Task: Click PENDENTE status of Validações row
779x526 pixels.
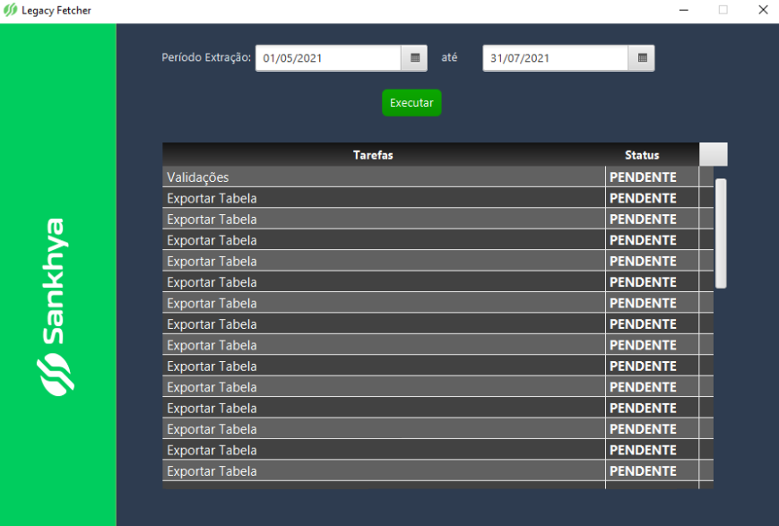Action: click(x=643, y=177)
